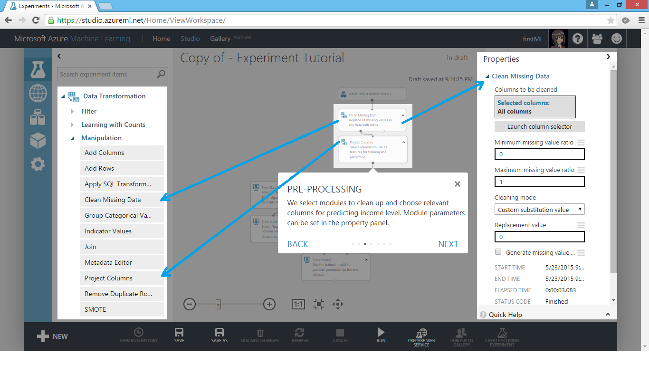Open the help question mark icon
Viewport: 649px width, 365px height.
point(578,38)
